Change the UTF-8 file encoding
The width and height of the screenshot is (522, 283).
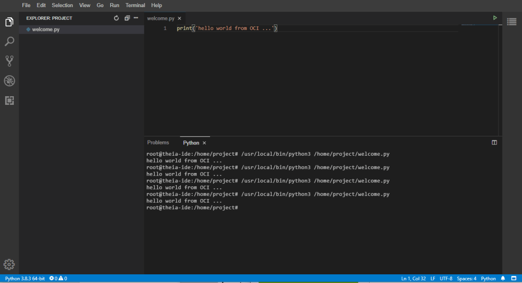(x=446, y=278)
